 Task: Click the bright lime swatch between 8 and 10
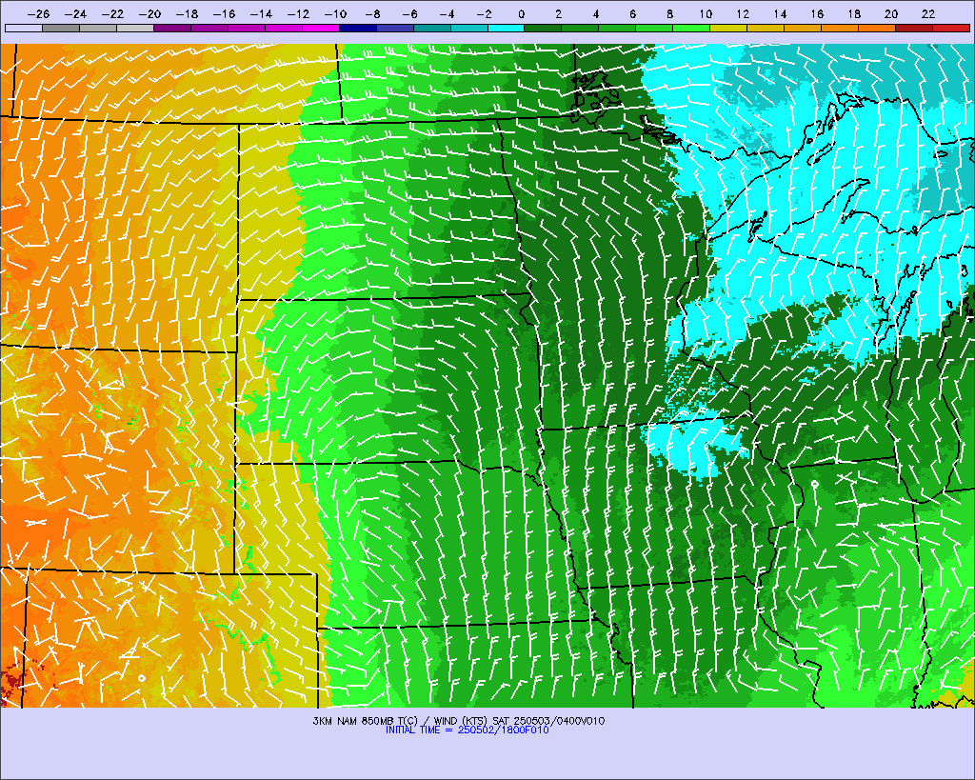coord(692,28)
